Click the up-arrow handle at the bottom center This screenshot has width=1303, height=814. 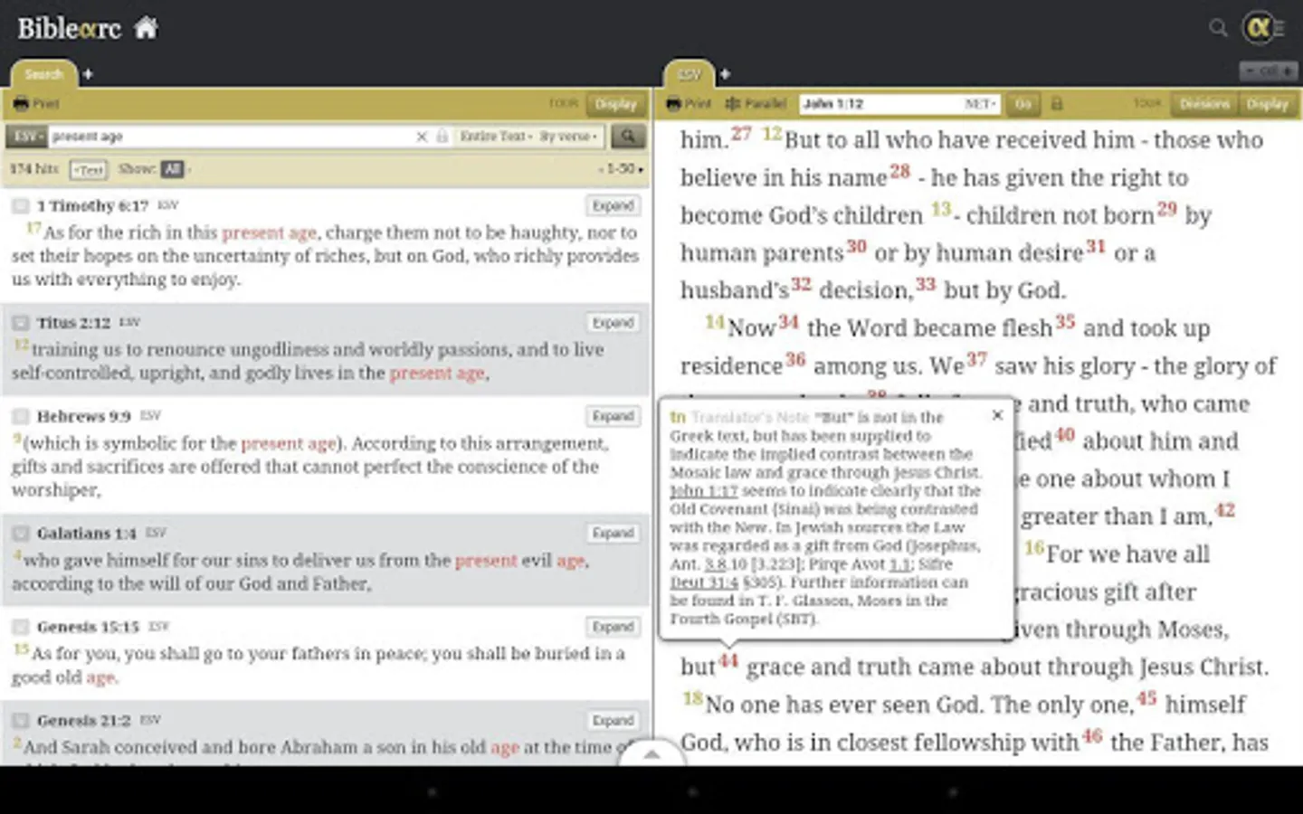coord(651,753)
